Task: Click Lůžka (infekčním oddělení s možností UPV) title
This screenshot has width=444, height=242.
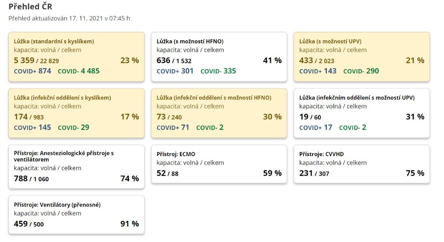Action: pyautogui.click(x=357, y=97)
